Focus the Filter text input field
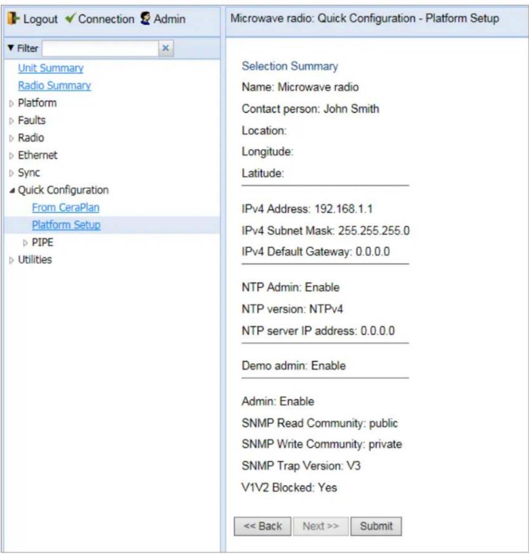Viewport: 529px width, 554px height. (100, 48)
